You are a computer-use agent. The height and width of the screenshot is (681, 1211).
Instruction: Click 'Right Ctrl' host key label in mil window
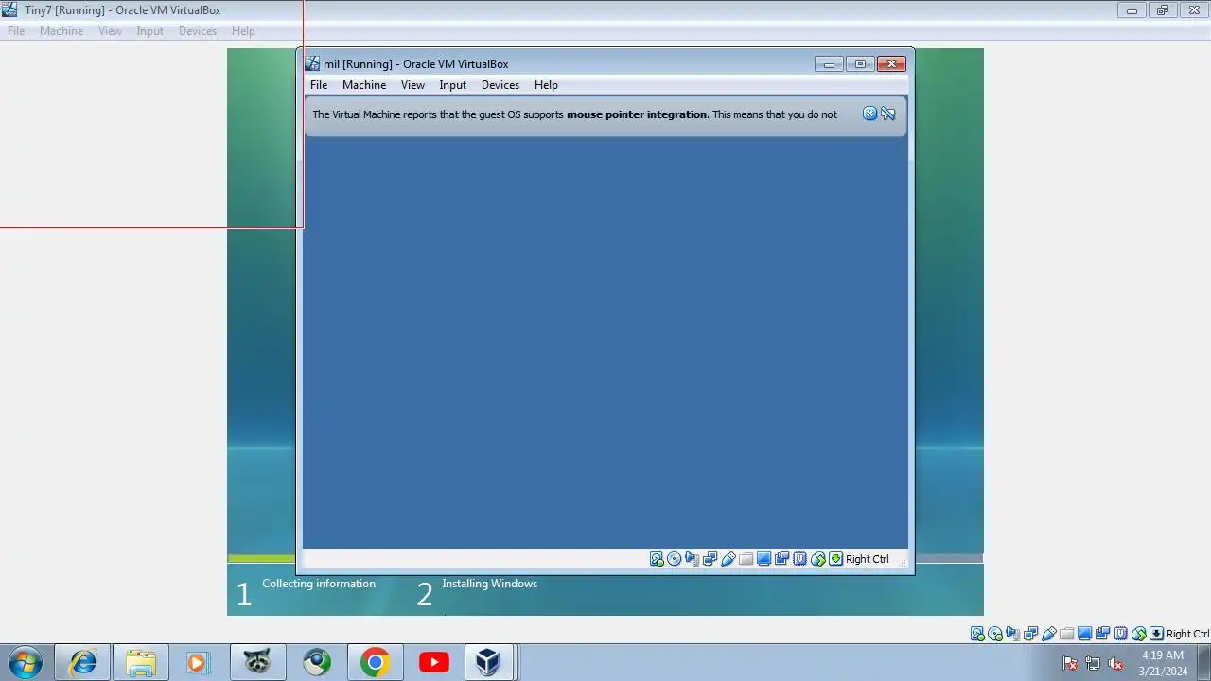[x=867, y=559]
